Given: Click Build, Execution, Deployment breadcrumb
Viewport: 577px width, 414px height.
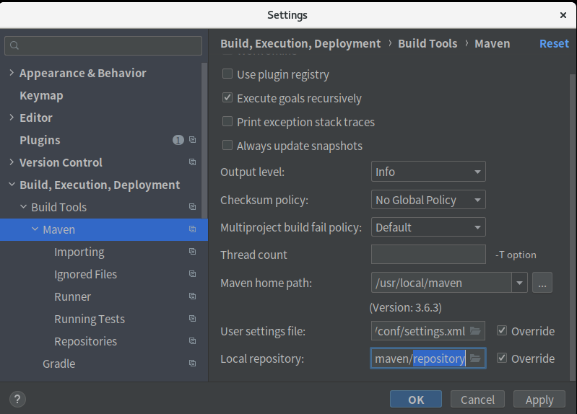Looking at the screenshot, I should (300, 44).
